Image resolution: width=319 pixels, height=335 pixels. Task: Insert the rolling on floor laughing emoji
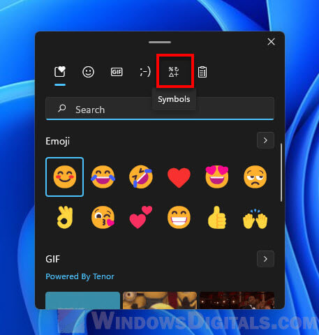(141, 177)
